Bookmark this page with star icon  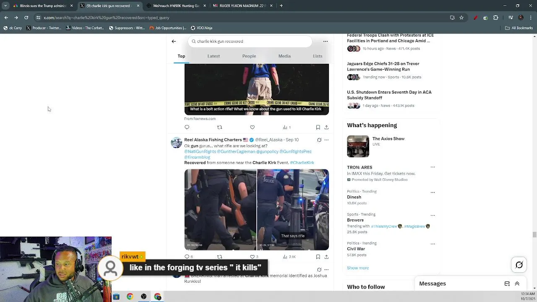coord(461,18)
